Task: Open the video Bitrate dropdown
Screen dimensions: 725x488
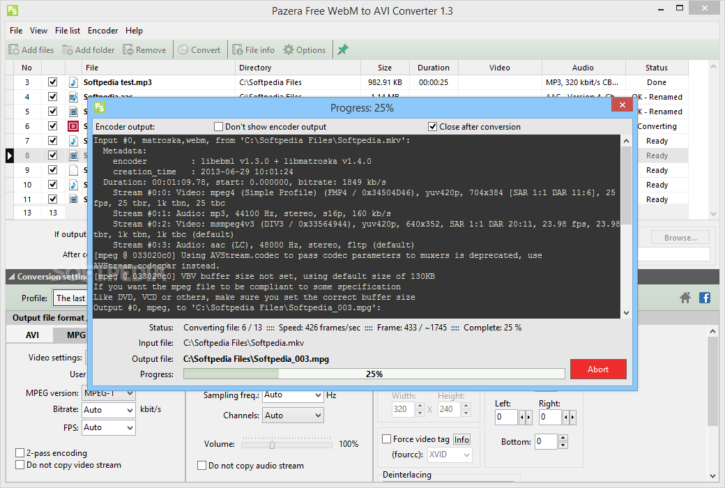Action: point(130,410)
